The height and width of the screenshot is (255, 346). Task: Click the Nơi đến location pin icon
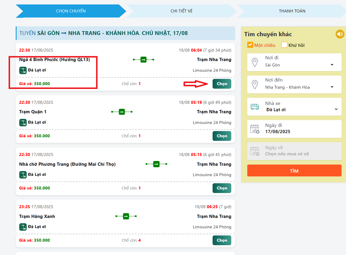point(255,85)
